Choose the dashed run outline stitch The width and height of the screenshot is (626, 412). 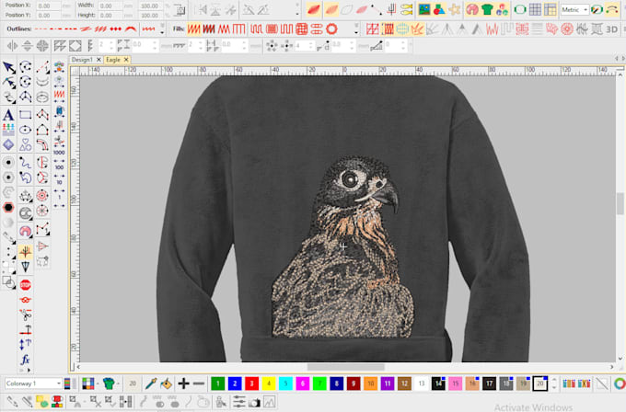point(41,29)
